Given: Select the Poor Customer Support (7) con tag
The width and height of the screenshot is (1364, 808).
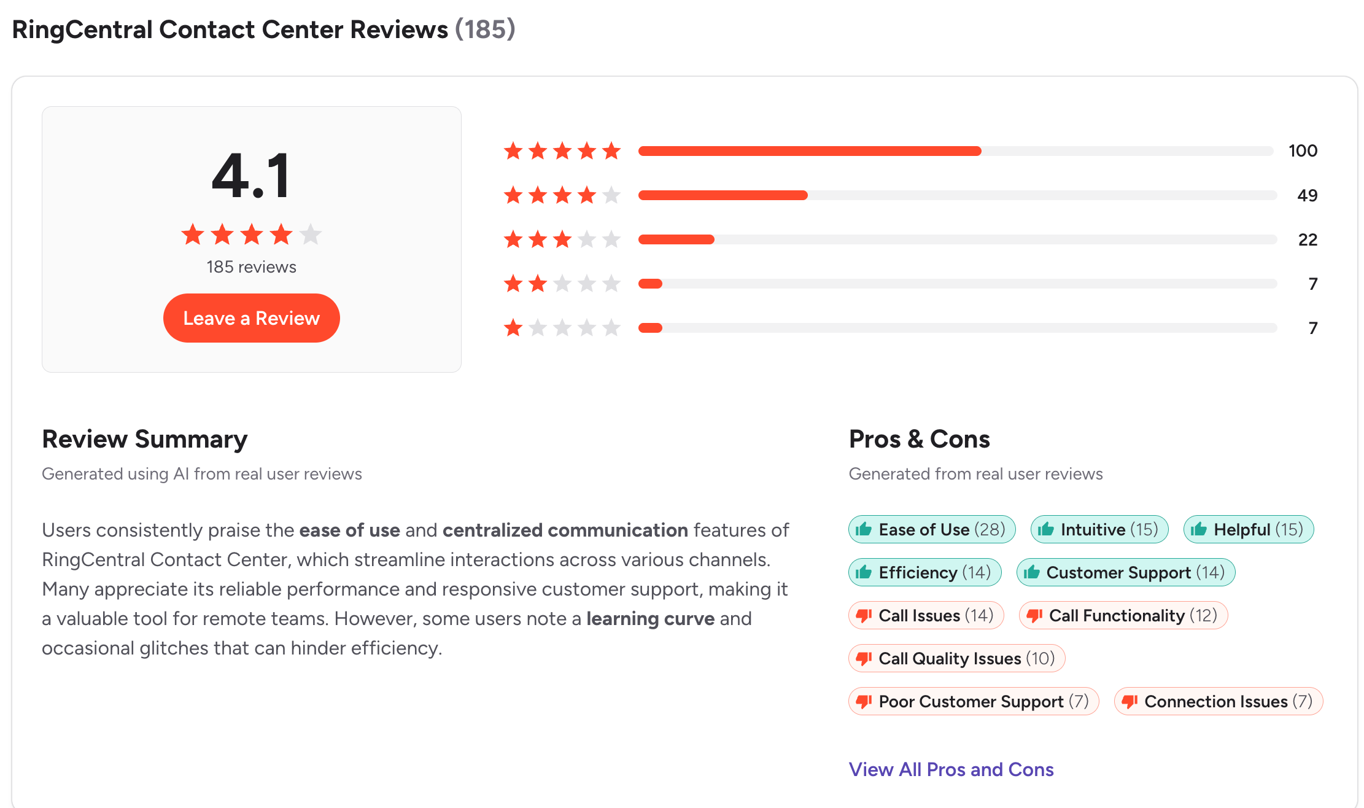Looking at the screenshot, I should 974,701.
